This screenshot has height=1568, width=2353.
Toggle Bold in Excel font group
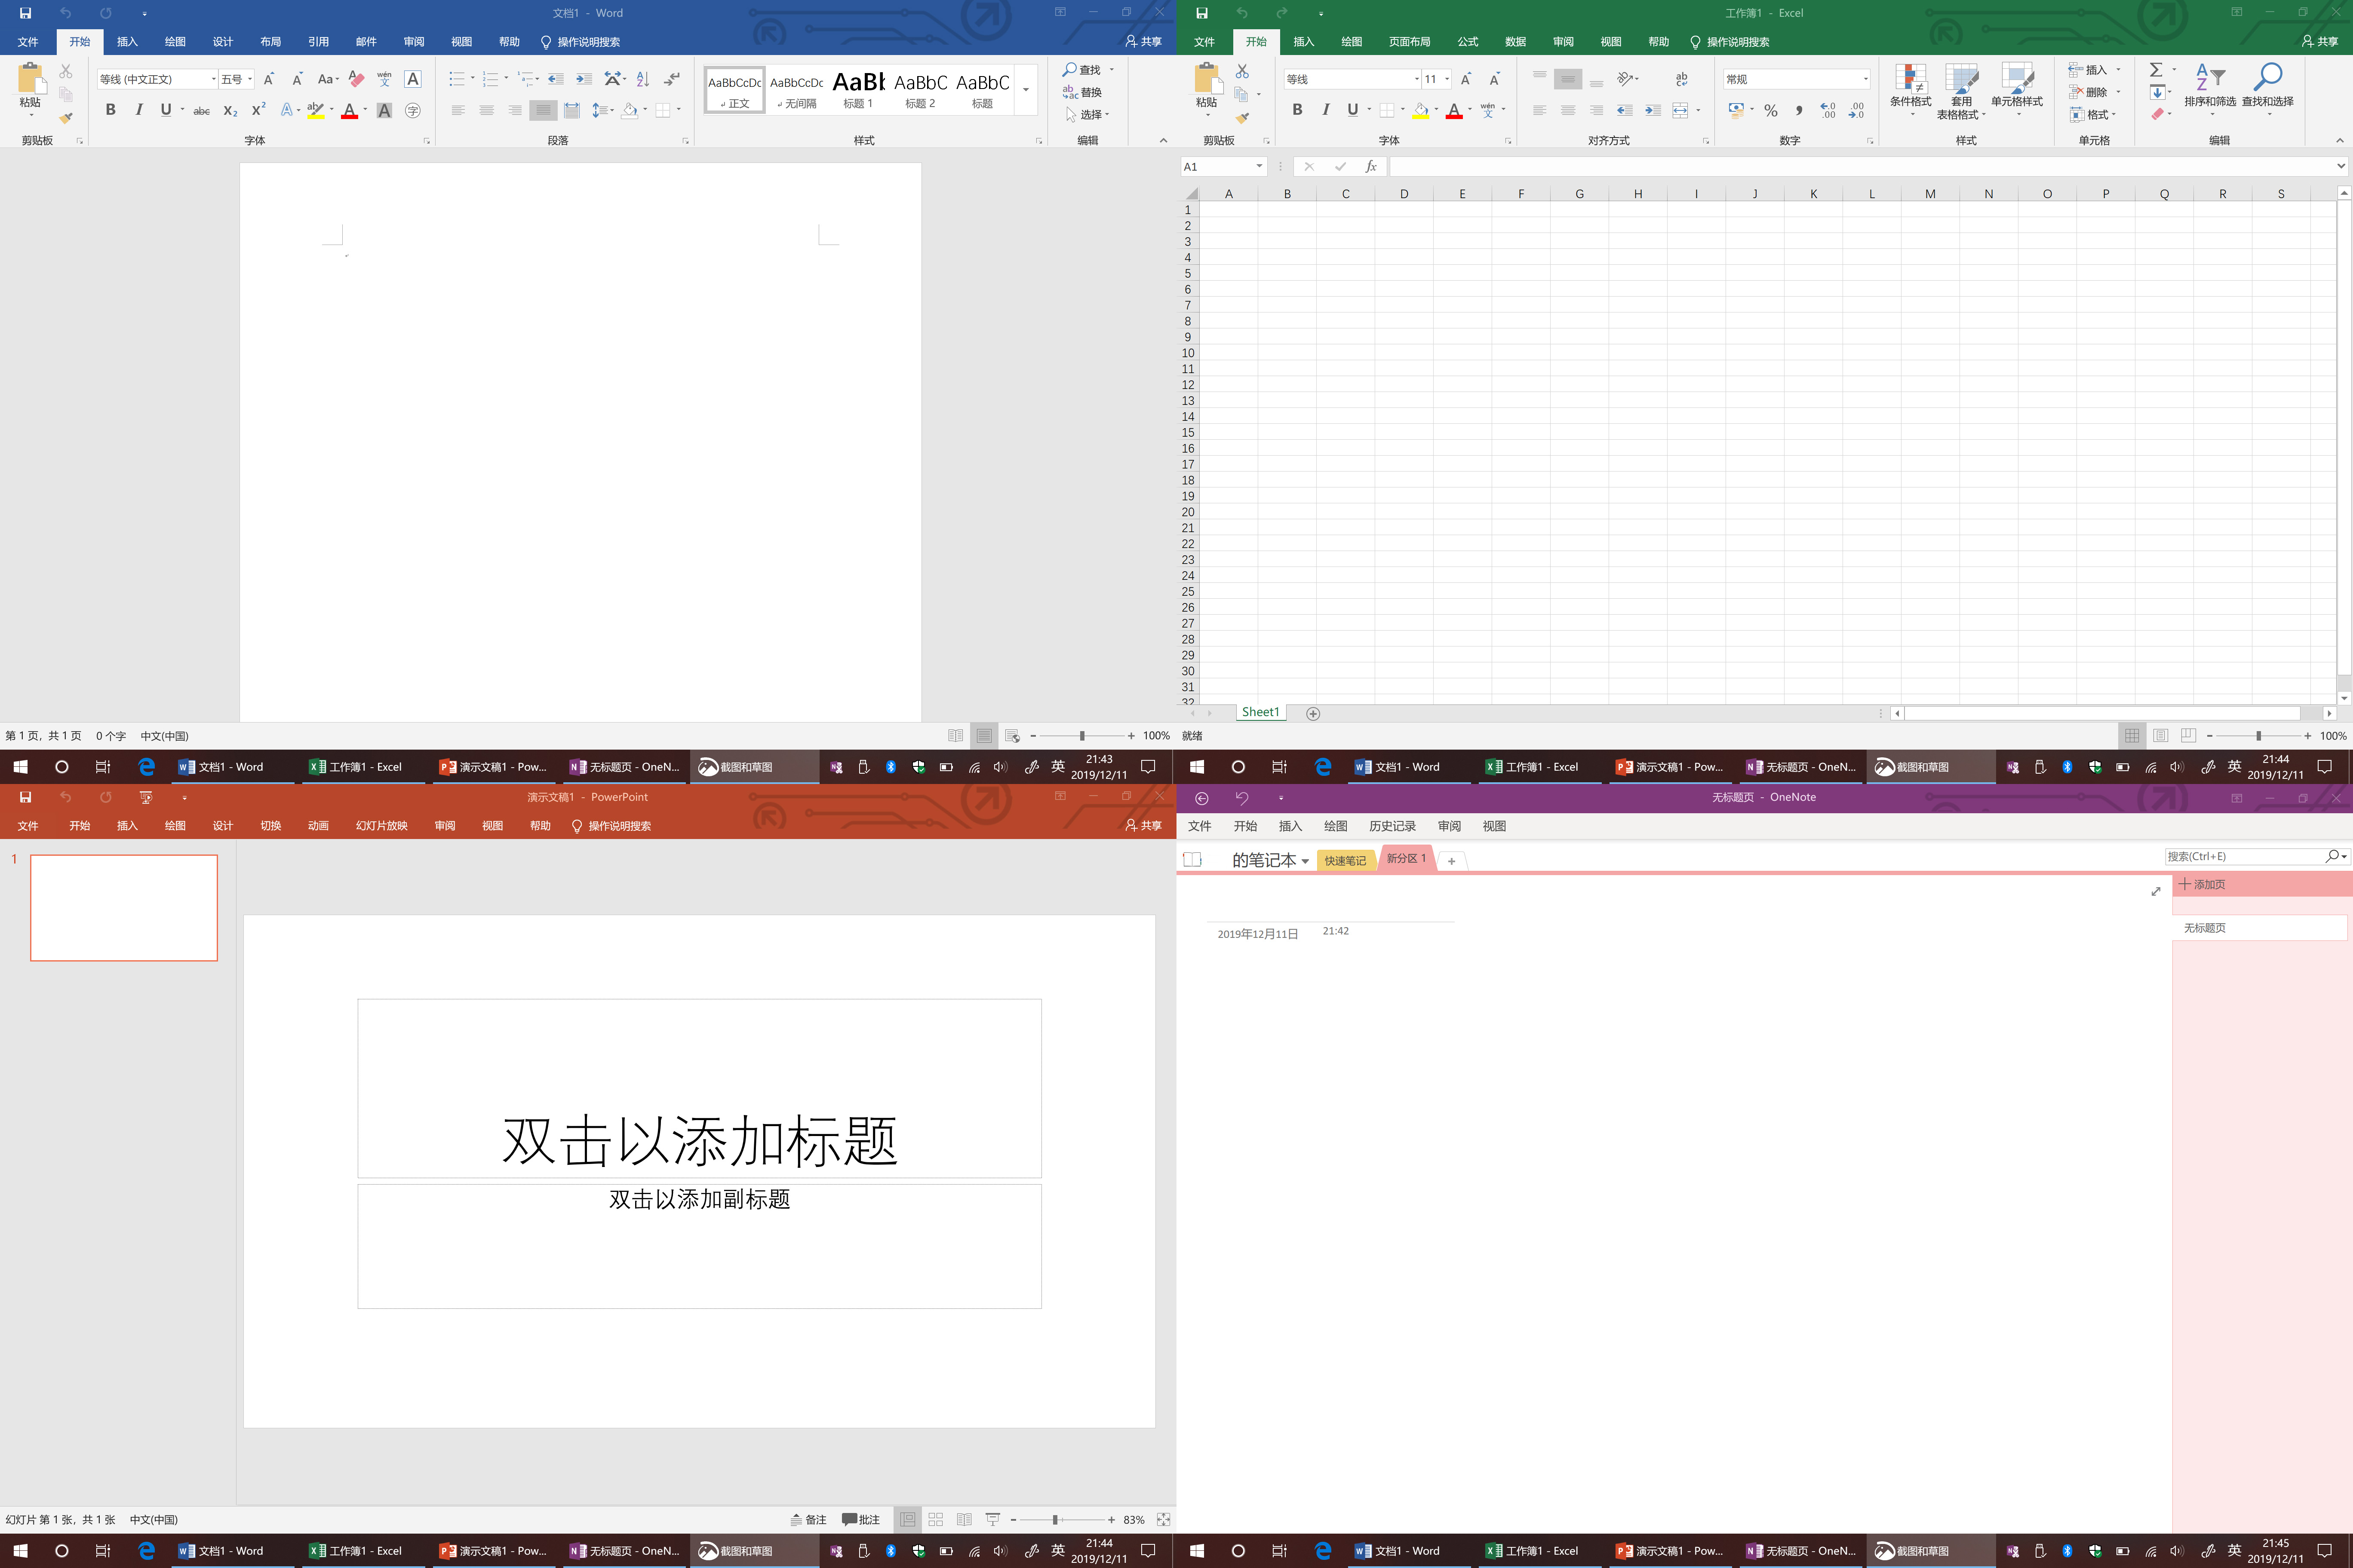click(x=1298, y=110)
